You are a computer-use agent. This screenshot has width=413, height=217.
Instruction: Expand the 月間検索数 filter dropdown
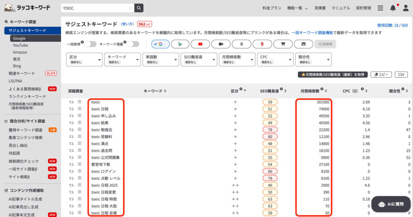coord(236,60)
